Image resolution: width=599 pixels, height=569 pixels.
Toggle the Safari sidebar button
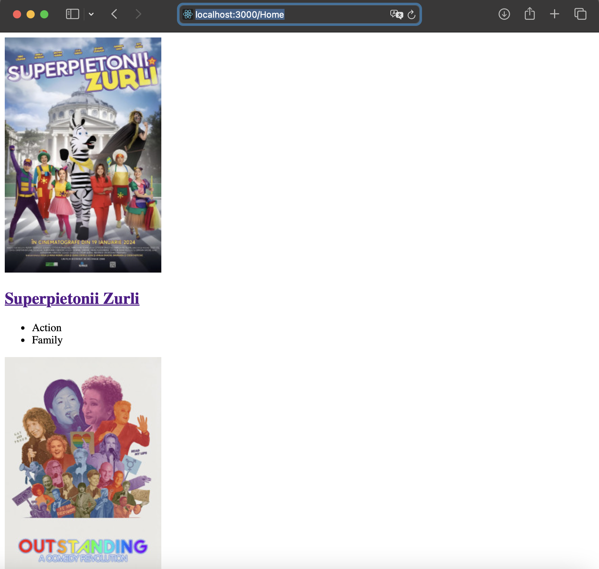point(72,14)
